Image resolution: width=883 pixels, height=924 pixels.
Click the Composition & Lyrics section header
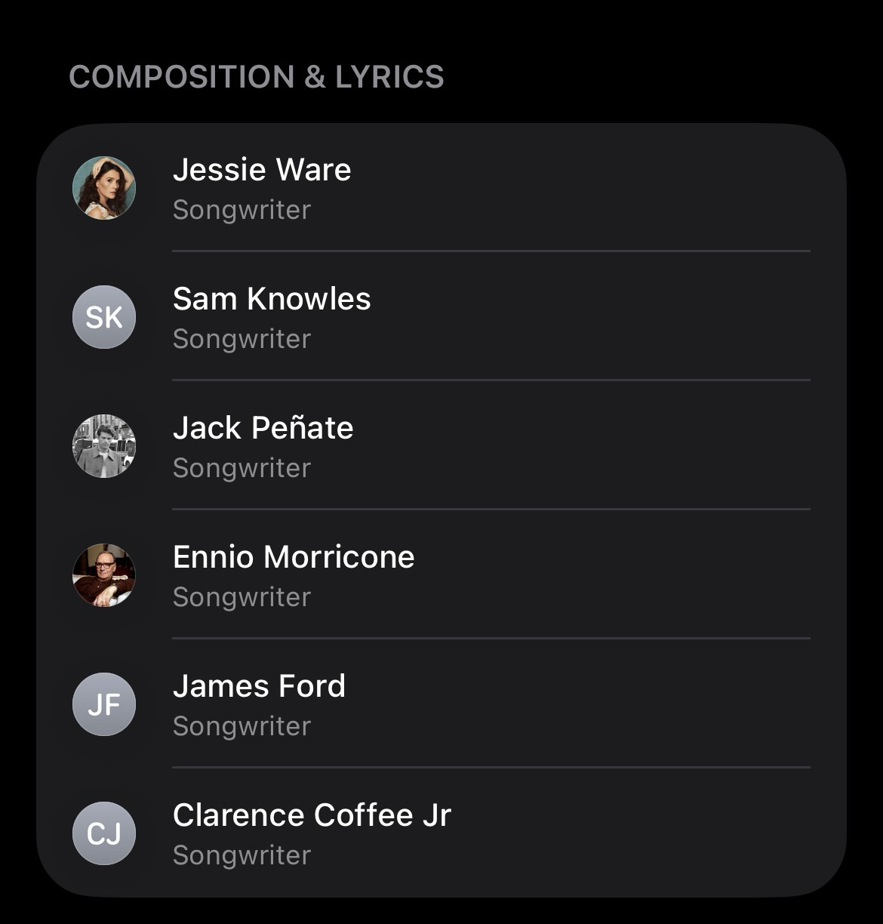(x=257, y=77)
